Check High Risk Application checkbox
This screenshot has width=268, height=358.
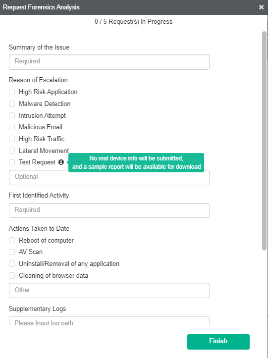click(x=12, y=92)
